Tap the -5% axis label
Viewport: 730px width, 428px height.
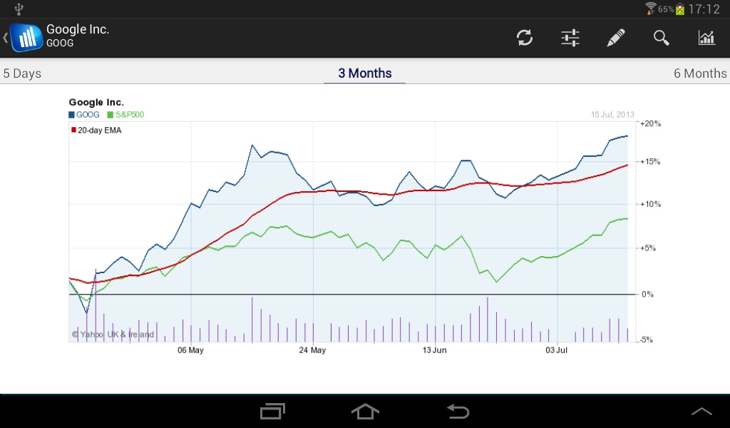click(646, 340)
